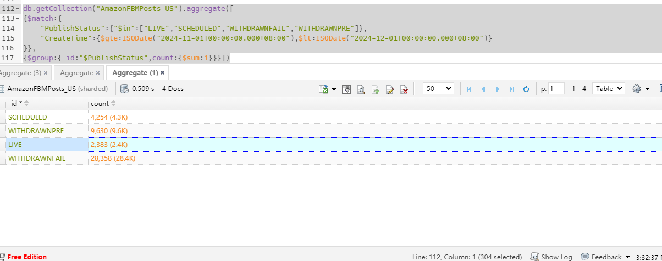Open the query code viewer icon

pyautogui.click(x=346, y=89)
